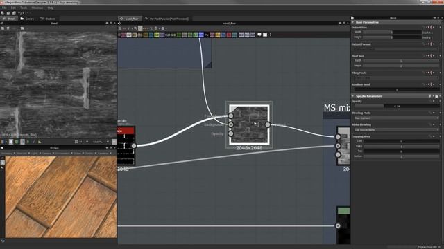This screenshot has height=249, width=444.
Task: Click the Cropping Area Left slider
Action: point(401,141)
